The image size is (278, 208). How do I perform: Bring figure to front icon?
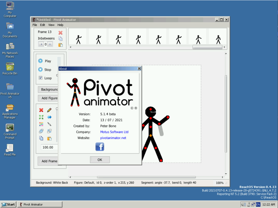(41, 131)
